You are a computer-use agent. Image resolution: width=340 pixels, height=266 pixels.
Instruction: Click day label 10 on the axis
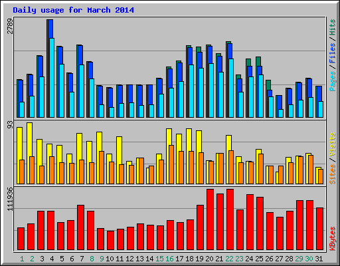110,259
